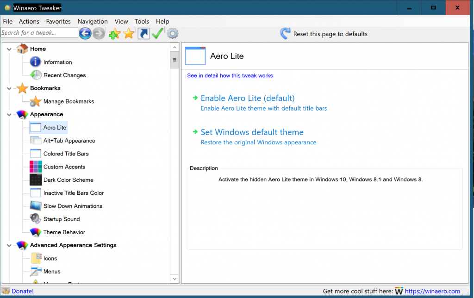Image resolution: width=474 pixels, height=298 pixels.
Task: Click the tree scrollbar down arrow
Action: (x=175, y=279)
